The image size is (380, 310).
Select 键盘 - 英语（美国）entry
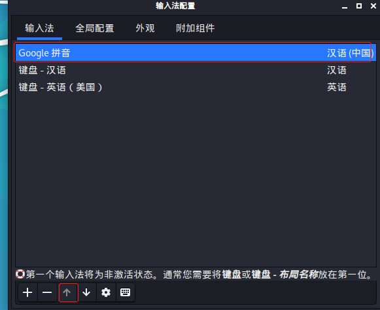(x=196, y=87)
